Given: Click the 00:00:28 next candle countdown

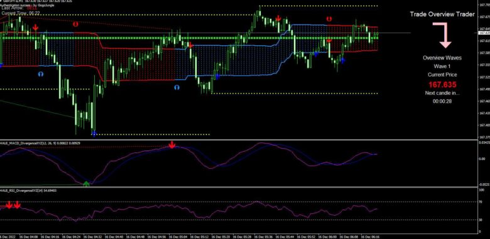Looking at the screenshot, I should point(442,102).
